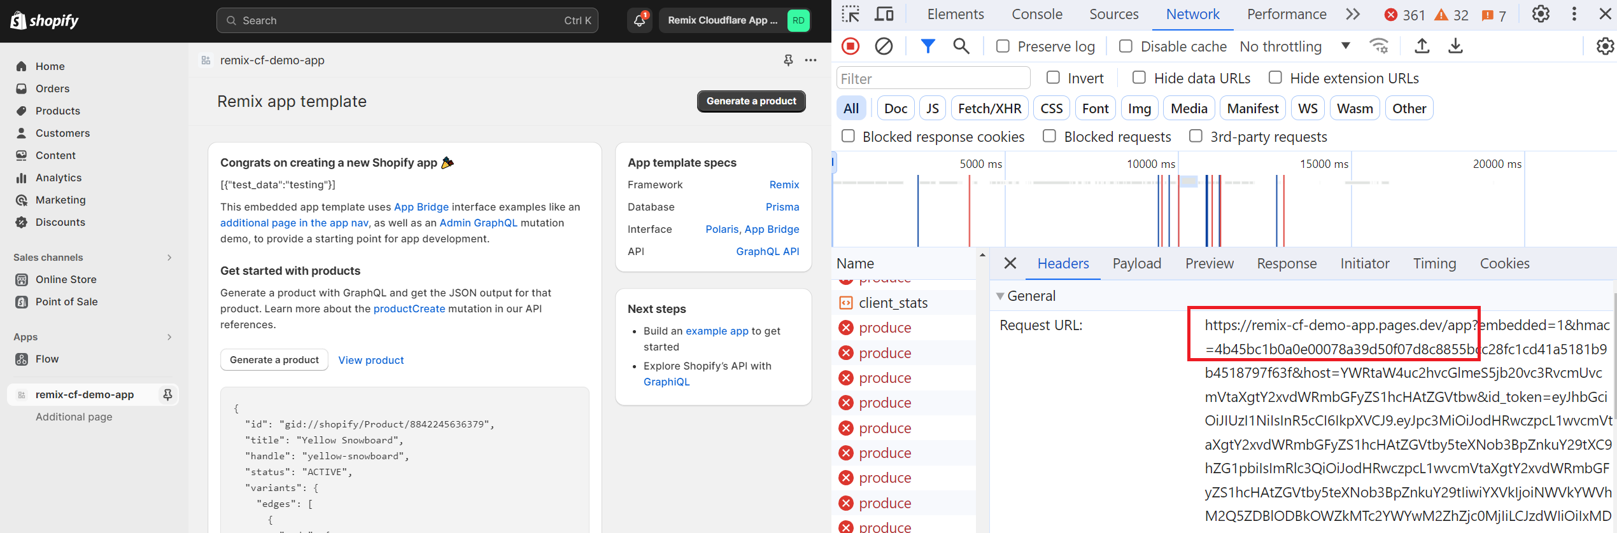The height and width of the screenshot is (533, 1617).
Task: Check Blocked response cookies
Action: [x=848, y=136]
